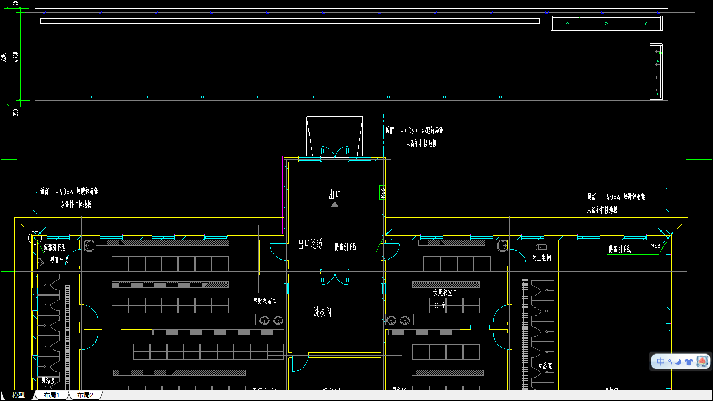This screenshot has width=713, height=401.
Task: Select the 女浴室 label
Action: coord(545,366)
